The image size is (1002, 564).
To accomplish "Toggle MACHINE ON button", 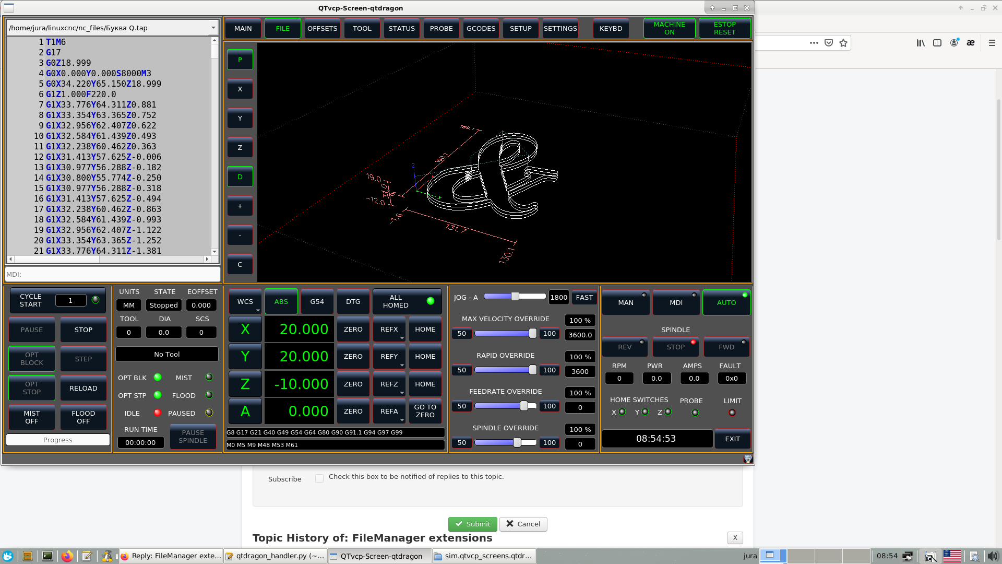I will (669, 28).
